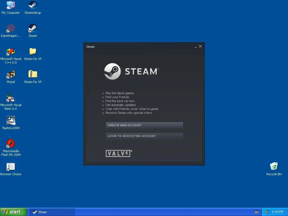Click 'Chat with Friends, even when in-game'
This screenshot has width=288, height=216.
(132, 109)
